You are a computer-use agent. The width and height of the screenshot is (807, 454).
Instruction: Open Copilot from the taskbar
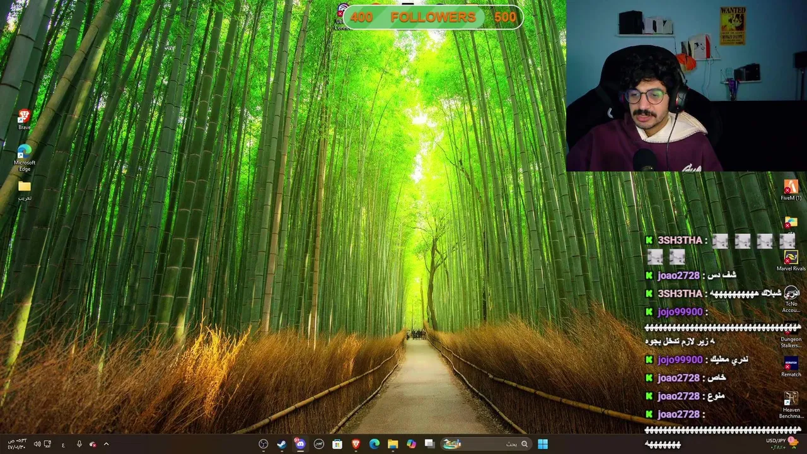411,444
